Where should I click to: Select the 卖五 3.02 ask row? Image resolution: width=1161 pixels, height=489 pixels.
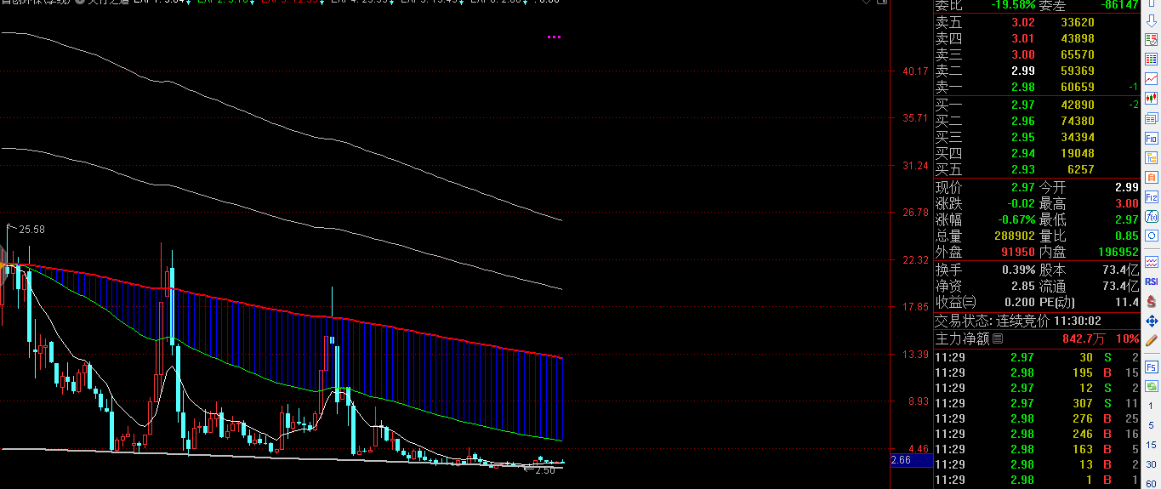coord(1036,23)
